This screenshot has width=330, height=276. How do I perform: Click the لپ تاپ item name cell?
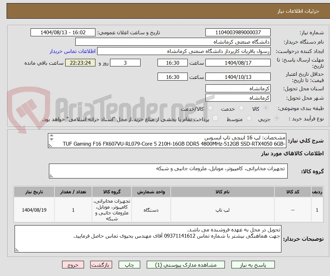222,210
